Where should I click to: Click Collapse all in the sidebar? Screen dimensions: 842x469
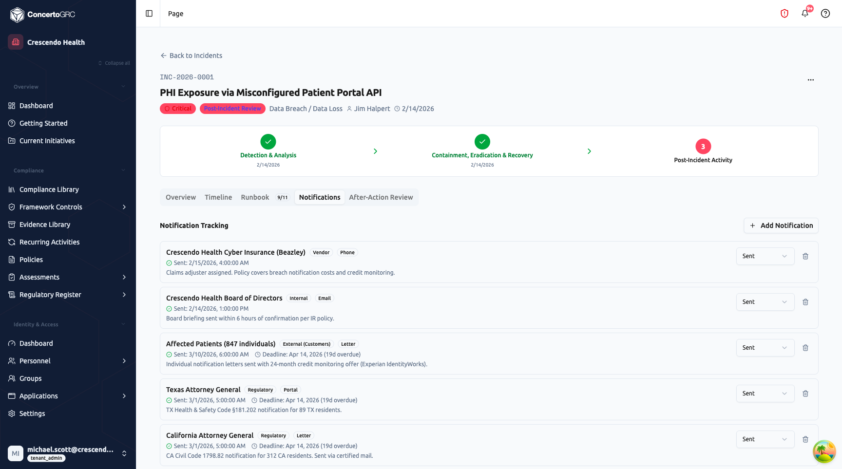click(114, 63)
